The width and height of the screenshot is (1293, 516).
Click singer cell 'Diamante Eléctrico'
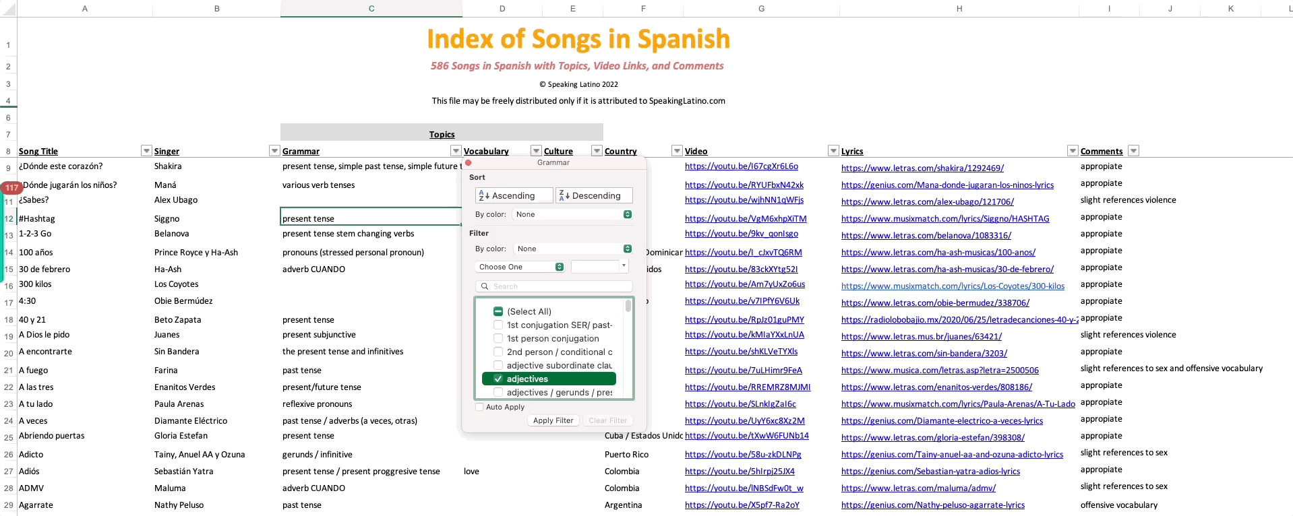pyautogui.click(x=191, y=421)
